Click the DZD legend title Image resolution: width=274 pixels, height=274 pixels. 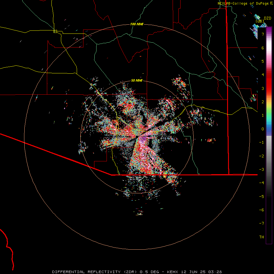tap(267, 18)
